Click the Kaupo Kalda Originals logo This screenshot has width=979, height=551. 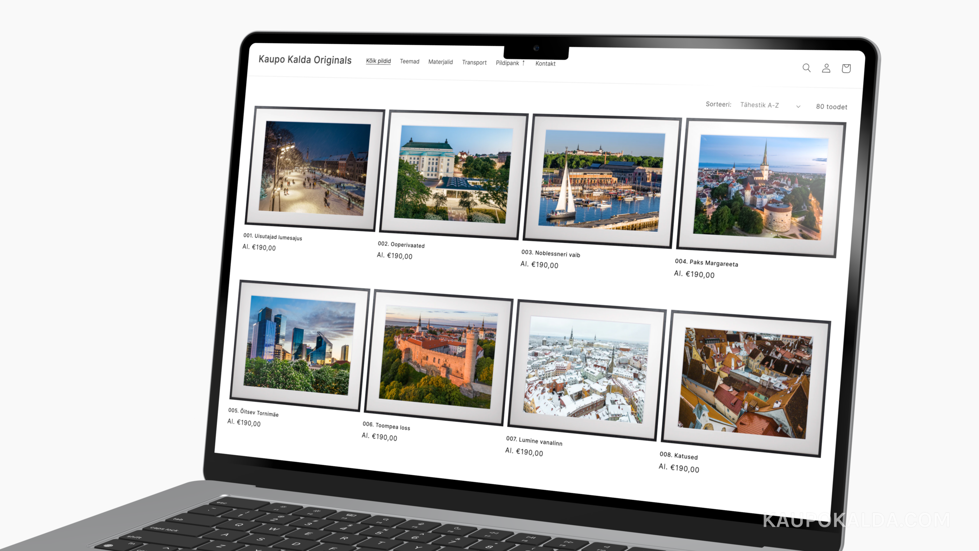[x=305, y=60]
